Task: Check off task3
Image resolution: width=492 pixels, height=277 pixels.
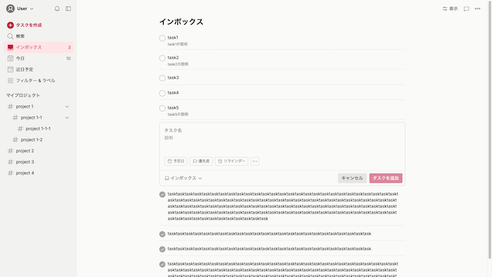Action: coord(162,78)
